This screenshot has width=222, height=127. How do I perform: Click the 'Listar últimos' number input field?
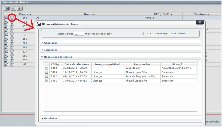click(79, 33)
